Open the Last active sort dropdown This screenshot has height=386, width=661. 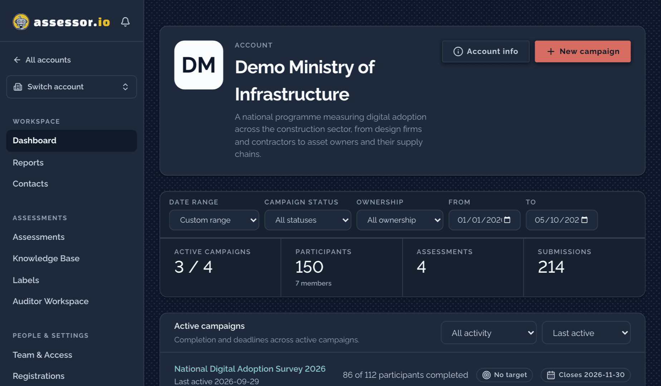pos(586,333)
